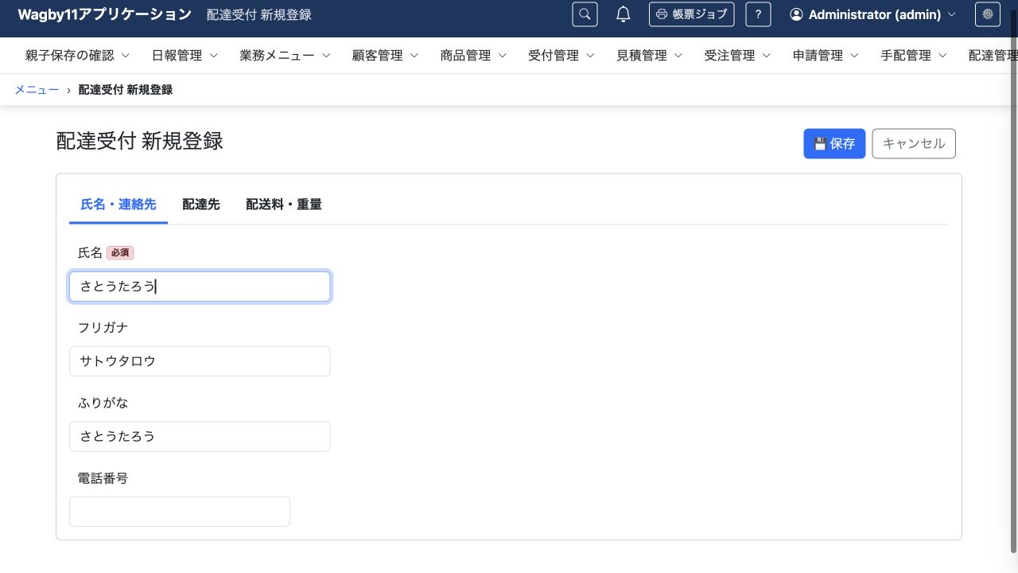Click the 電話番号 input field
The height and width of the screenshot is (573, 1018).
(180, 512)
